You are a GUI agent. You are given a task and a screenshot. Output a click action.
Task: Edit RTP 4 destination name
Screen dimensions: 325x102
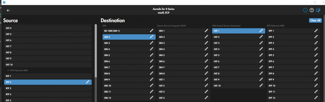point(316,49)
